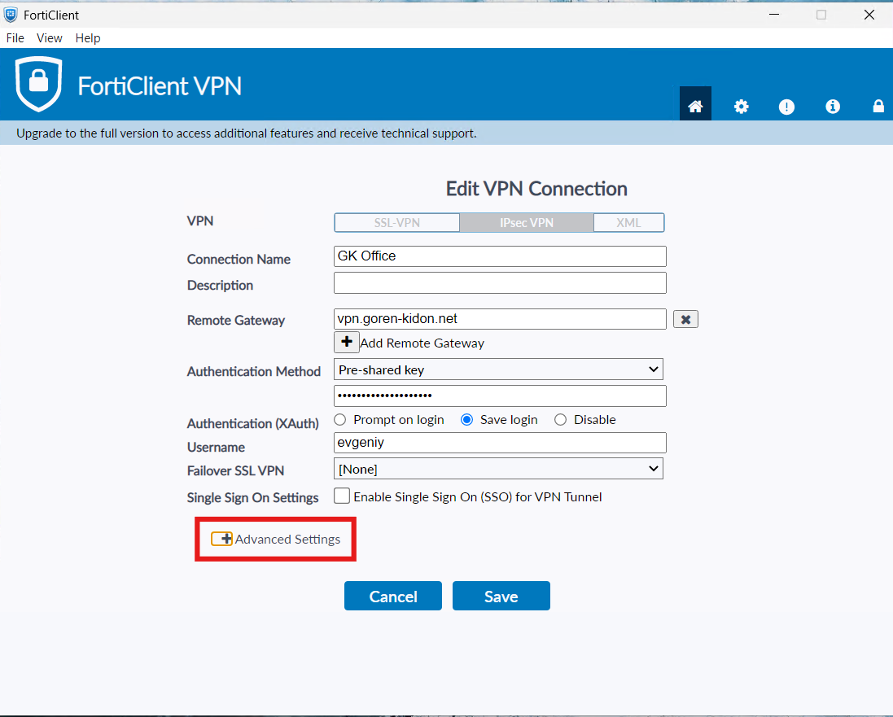The image size is (893, 717).
Task: Open the home icon in header
Action: click(695, 106)
